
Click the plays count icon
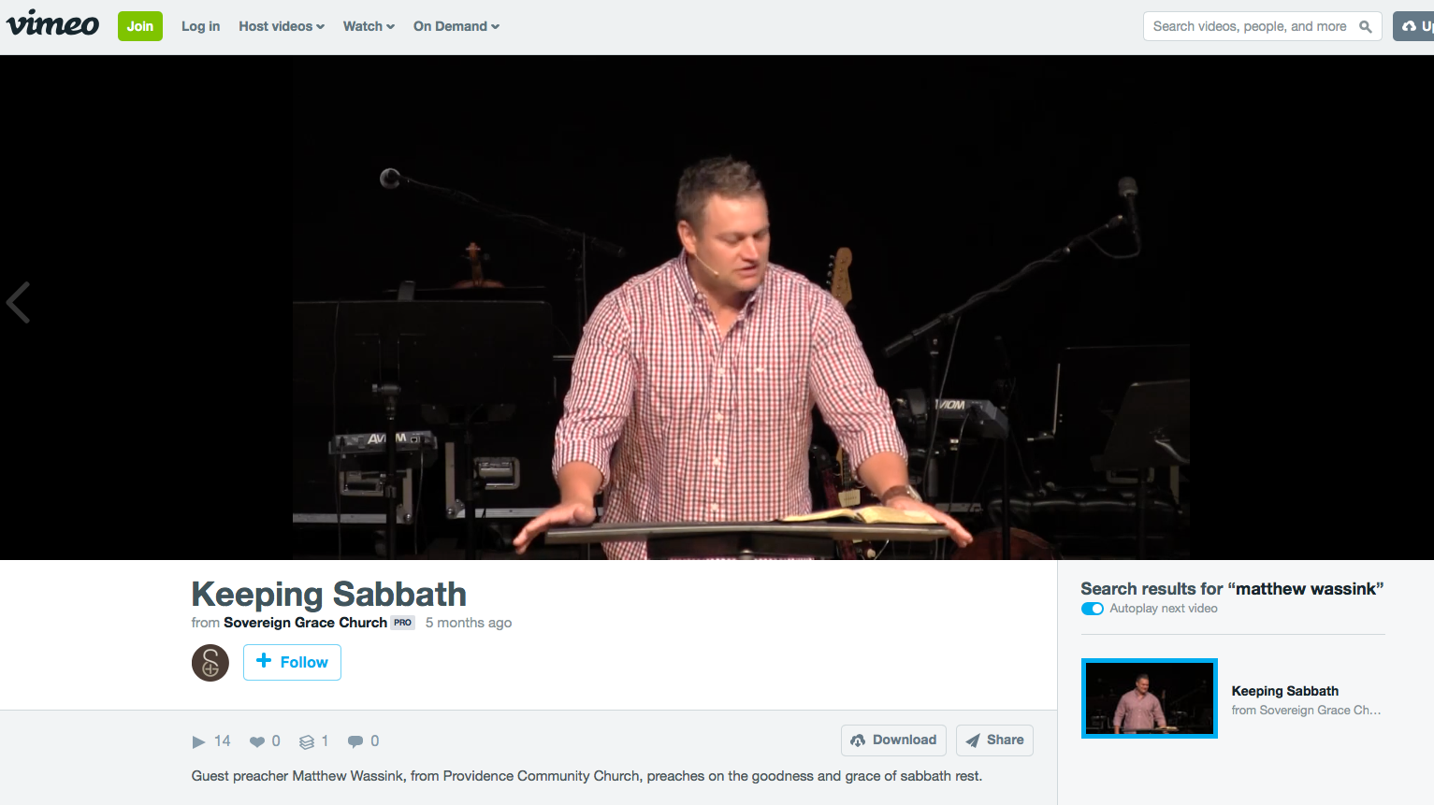[198, 741]
